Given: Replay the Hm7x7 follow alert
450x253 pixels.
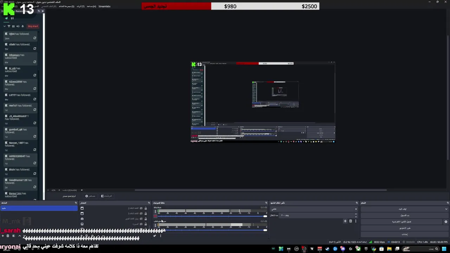Looking at the screenshot, I should pos(34,110).
